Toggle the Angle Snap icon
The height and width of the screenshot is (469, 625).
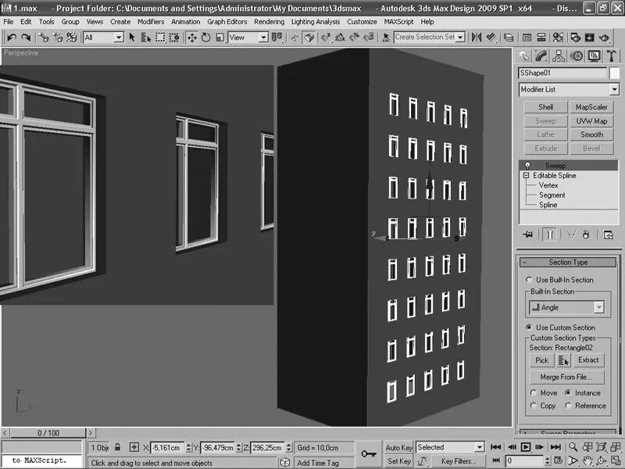tap(340, 38)
